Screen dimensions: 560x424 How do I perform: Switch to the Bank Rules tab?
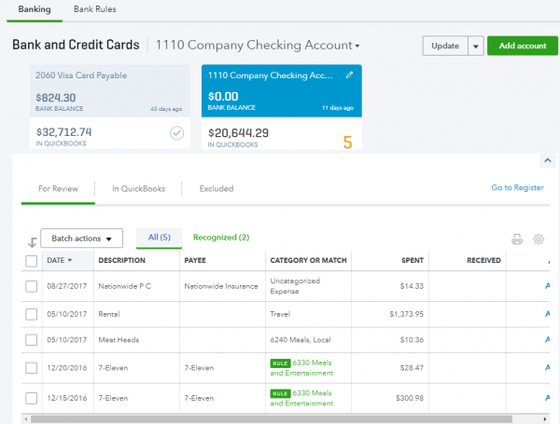(x=94, y=8)
